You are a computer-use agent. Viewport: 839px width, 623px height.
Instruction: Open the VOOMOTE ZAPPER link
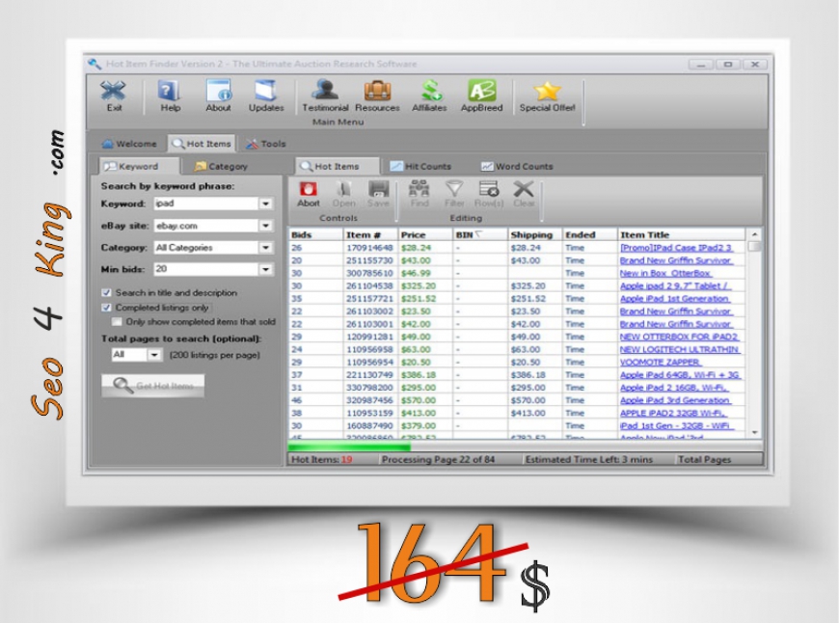[660, 363]
